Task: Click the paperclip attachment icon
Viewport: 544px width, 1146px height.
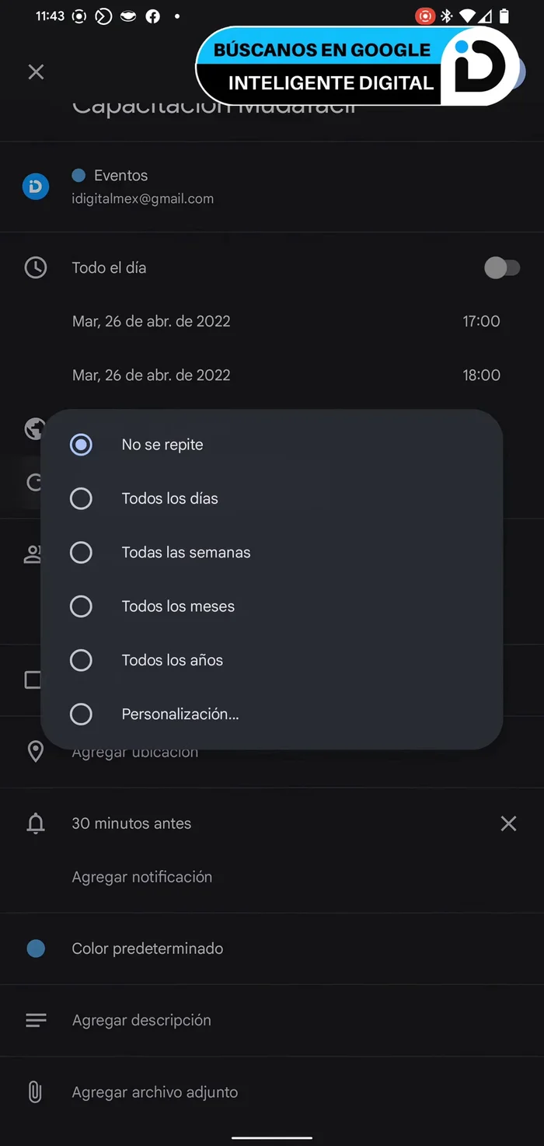Action: point(35,1092)
